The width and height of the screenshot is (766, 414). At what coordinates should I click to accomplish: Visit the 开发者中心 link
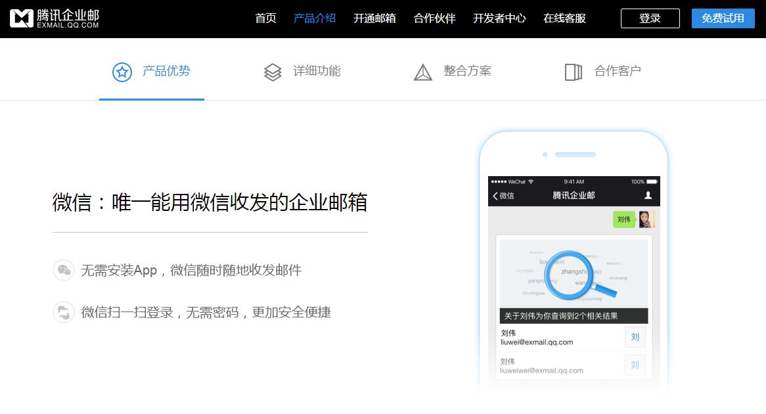pyautogui.click(x=499, y=18)
